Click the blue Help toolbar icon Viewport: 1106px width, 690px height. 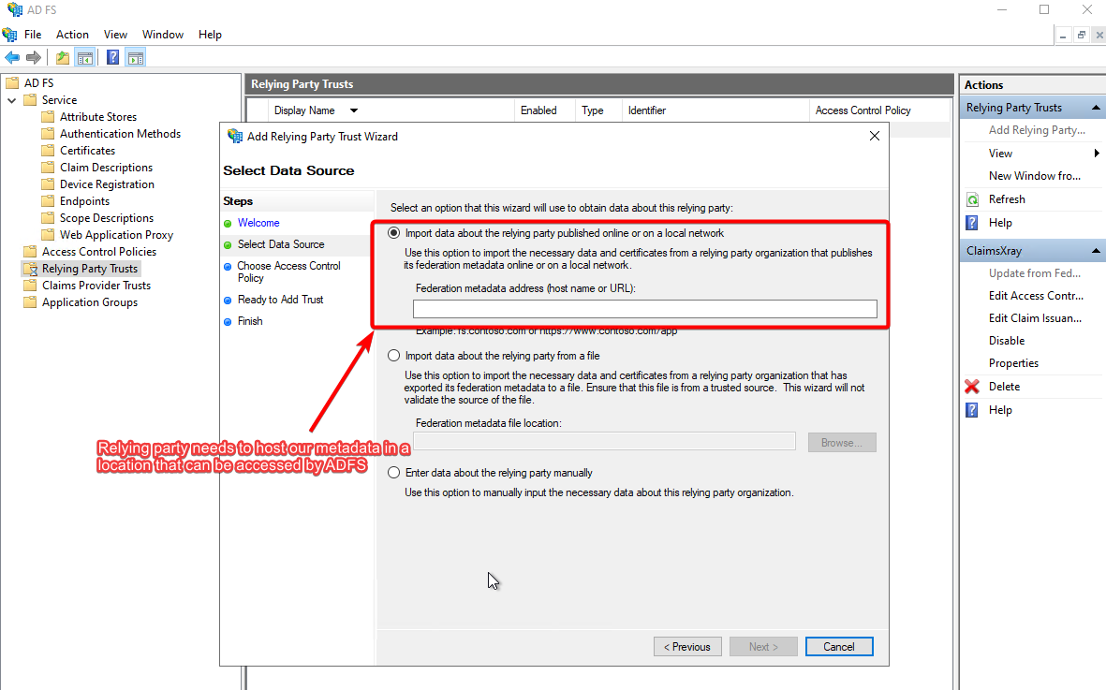click(x=113, y=58)
